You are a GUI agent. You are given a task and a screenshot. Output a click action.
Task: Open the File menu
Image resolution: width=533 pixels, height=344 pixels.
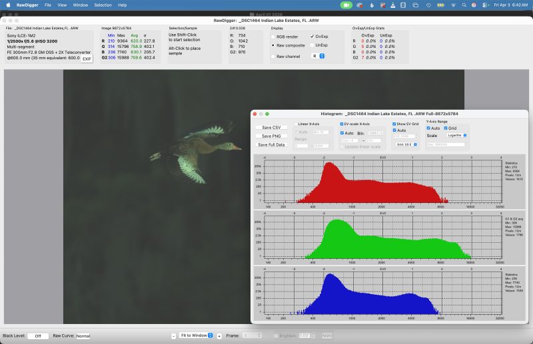click(48, 5)
